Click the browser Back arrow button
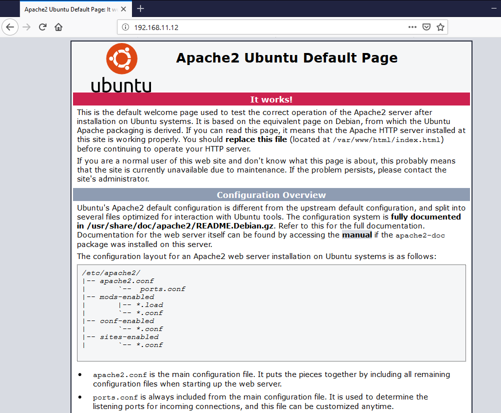This screenshot has height=413, width=501. (x=10, y=27)
